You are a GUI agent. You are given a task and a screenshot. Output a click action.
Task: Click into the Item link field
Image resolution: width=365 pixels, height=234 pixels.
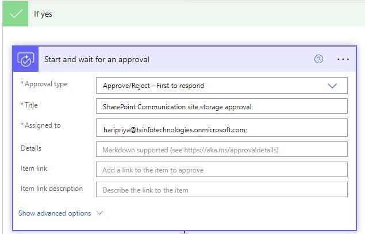click(x=222, y=170)
